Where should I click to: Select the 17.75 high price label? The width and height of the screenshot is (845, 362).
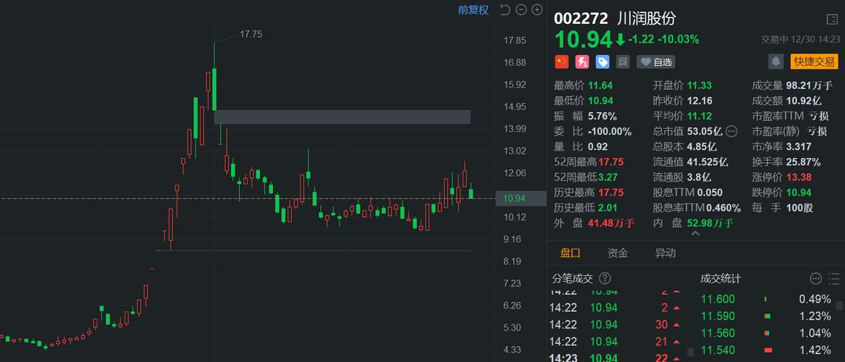tap(251, 34)
